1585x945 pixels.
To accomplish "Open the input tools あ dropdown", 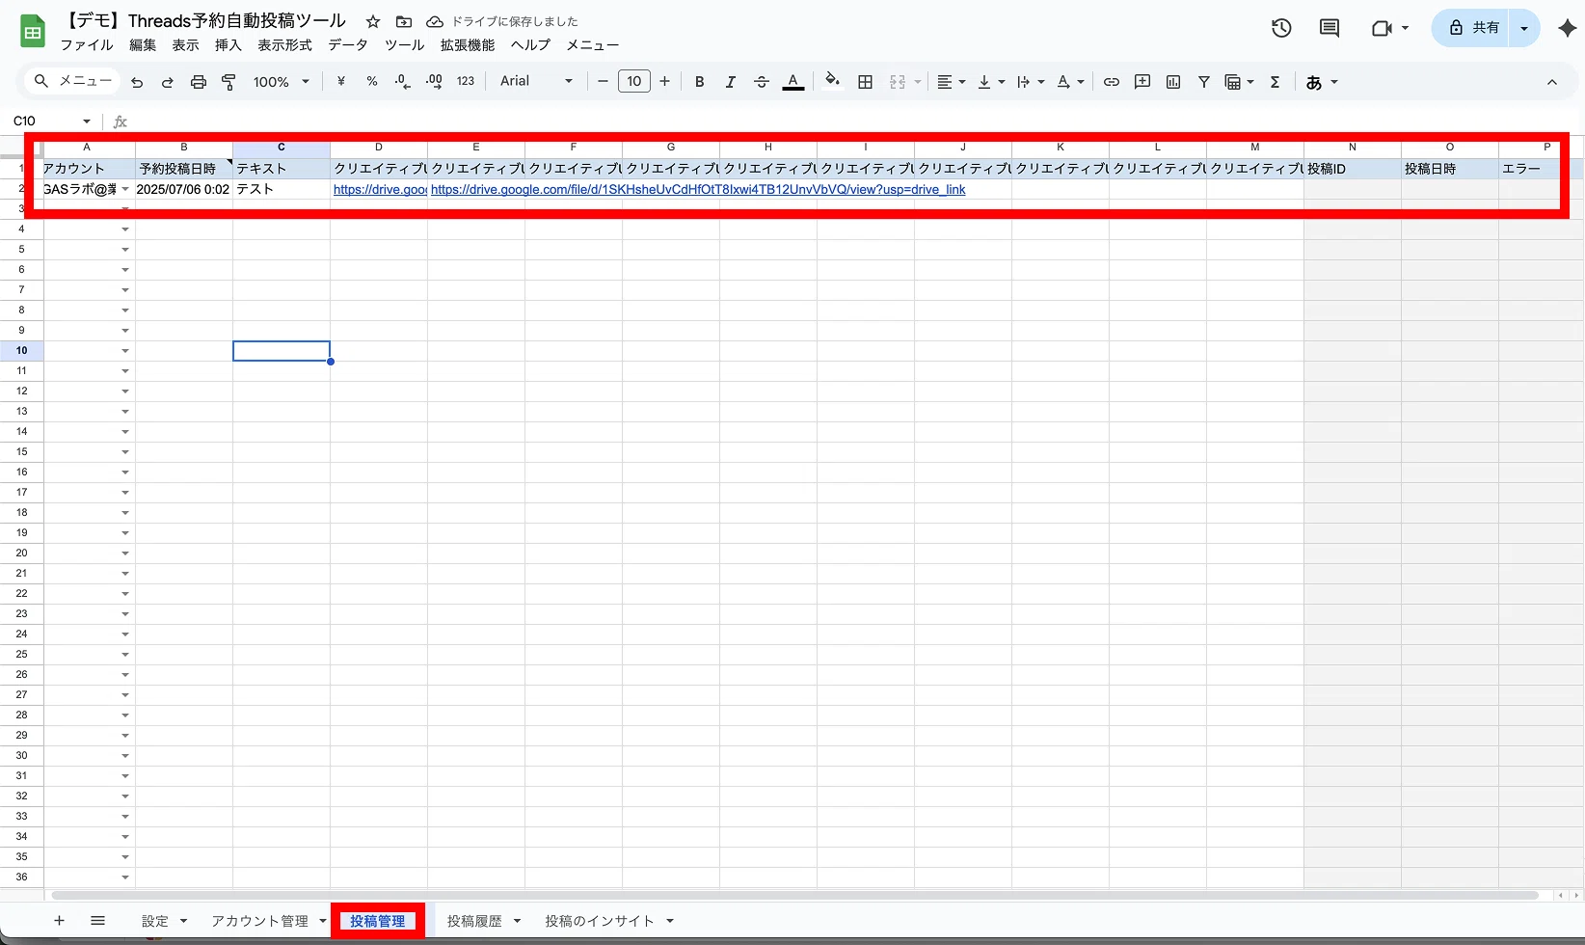I will pyautogui.click(x=1322, y=82).
